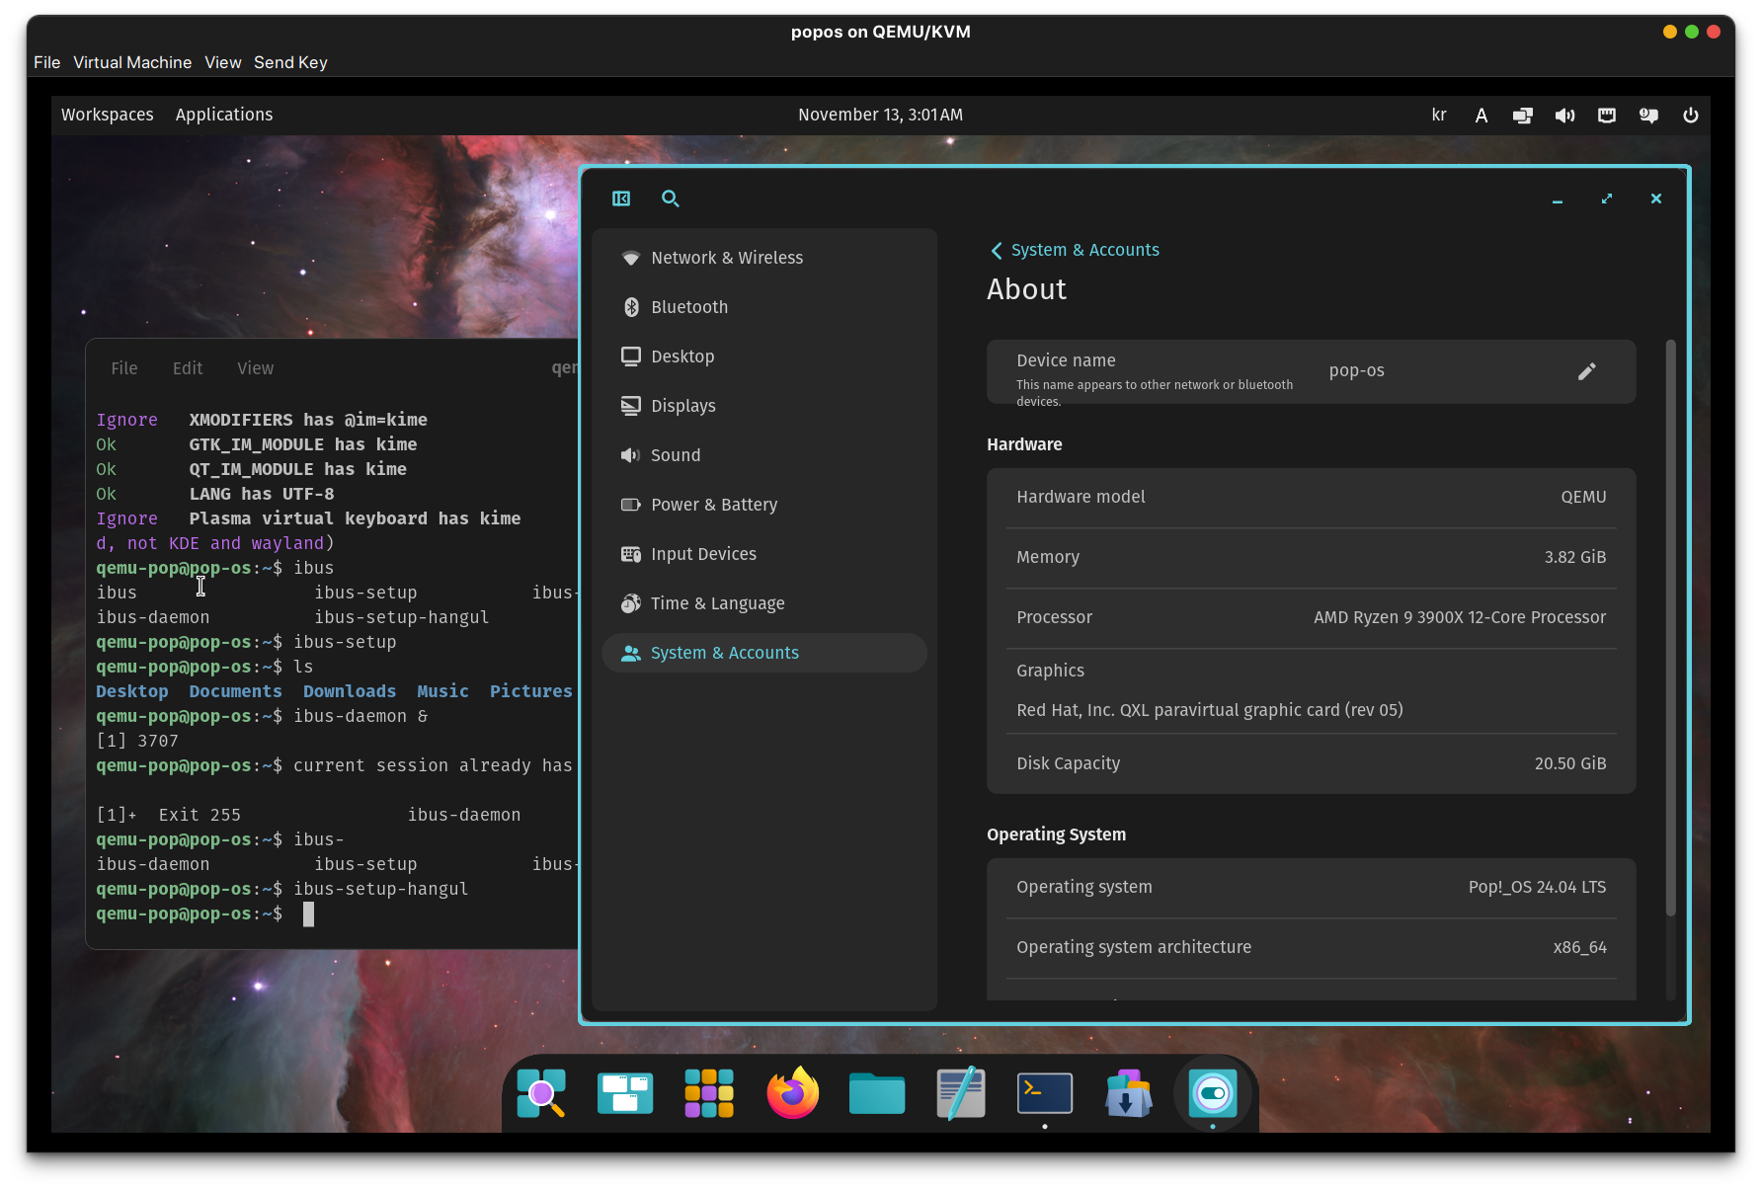Open the power menu in panel

(x=1691, y=116)
